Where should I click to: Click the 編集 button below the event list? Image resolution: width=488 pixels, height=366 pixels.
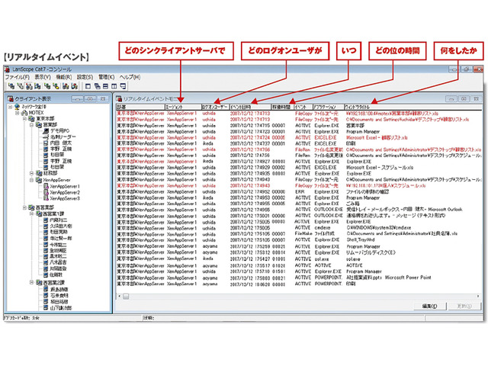(430, 307)
